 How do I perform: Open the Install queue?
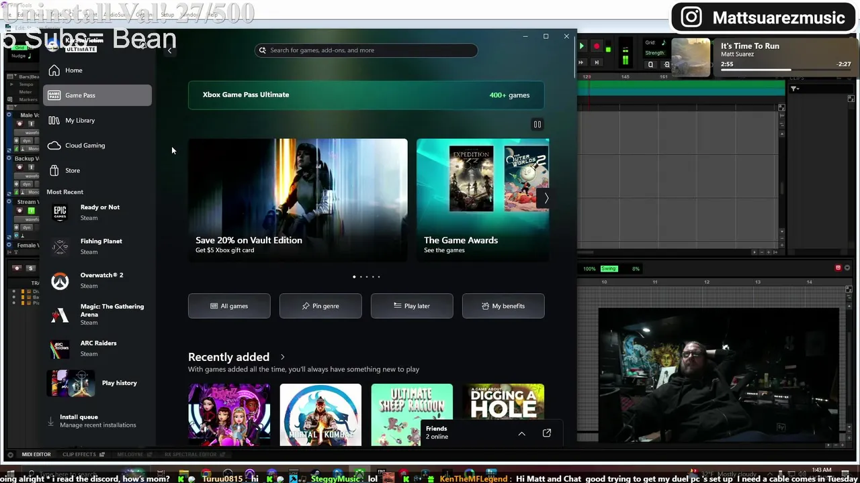tap(97, 421)
